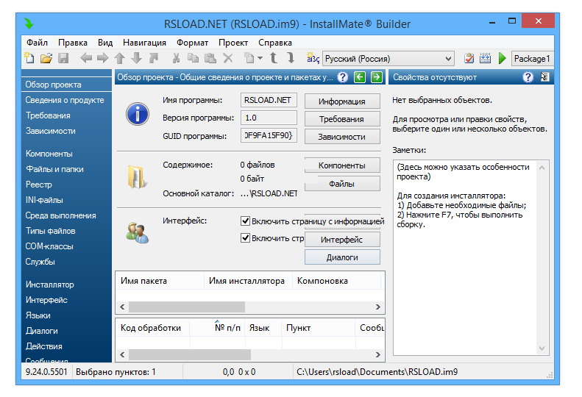Click the Информация button
Viewport: 582px width, 397px height.
342,101
